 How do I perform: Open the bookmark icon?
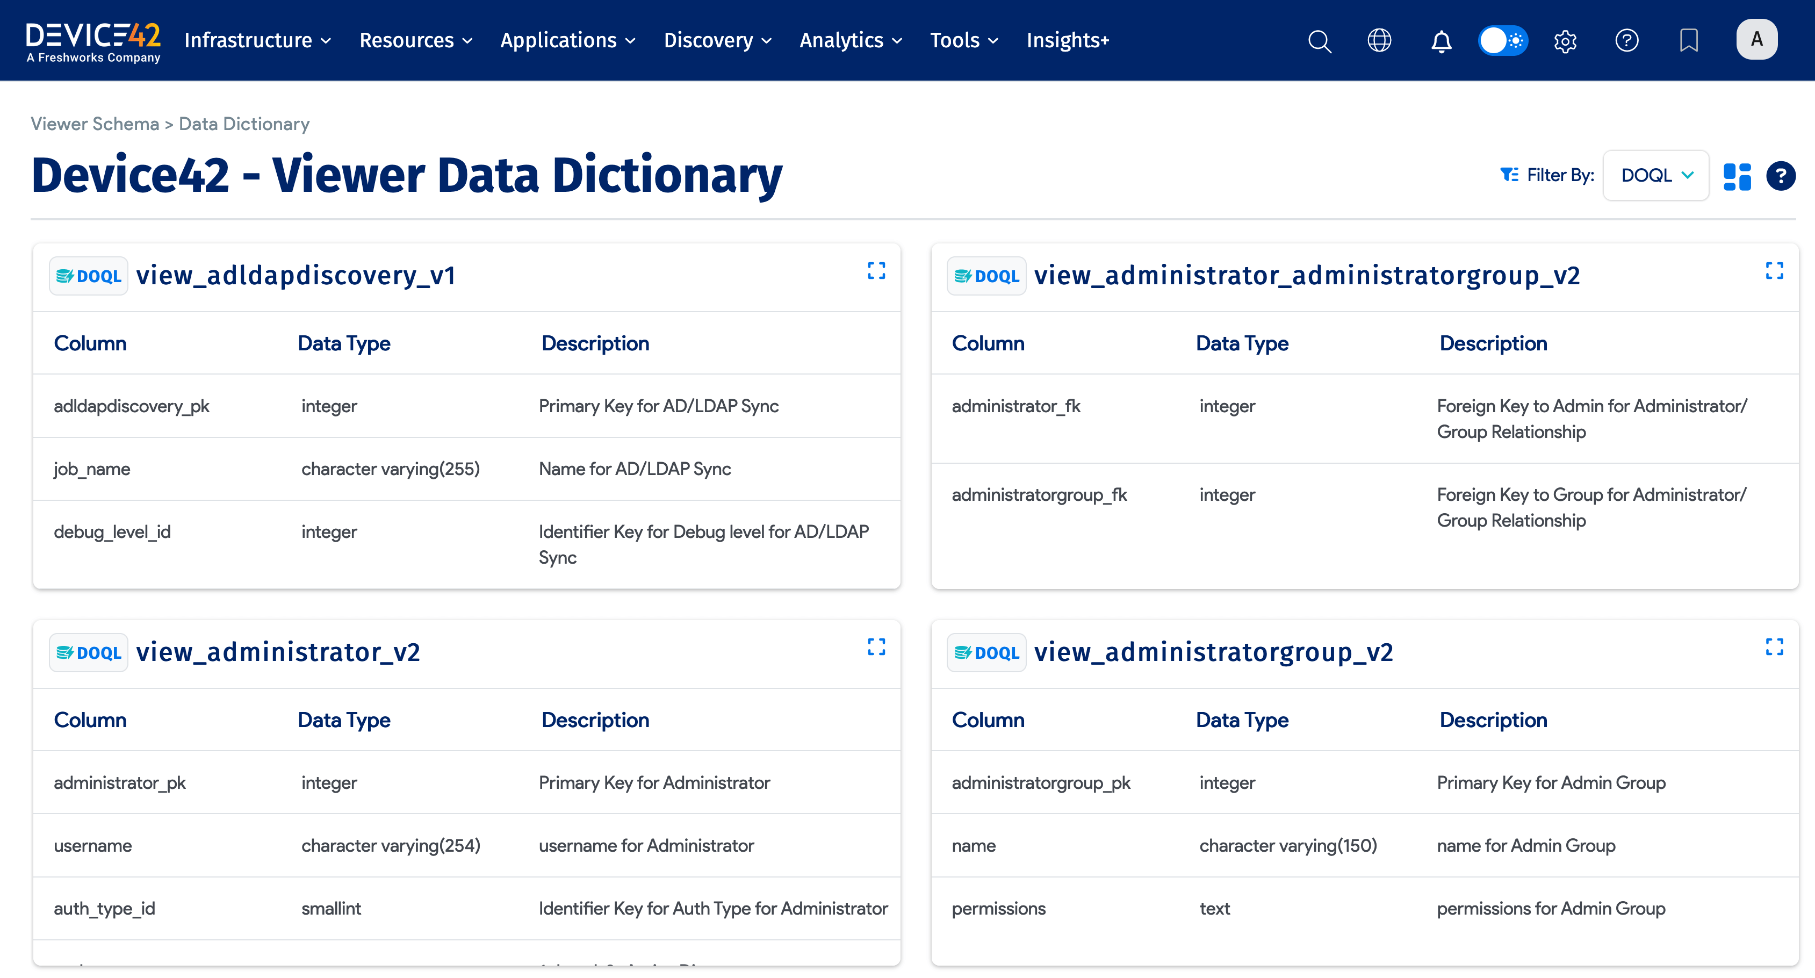[x=1688, y=40]
